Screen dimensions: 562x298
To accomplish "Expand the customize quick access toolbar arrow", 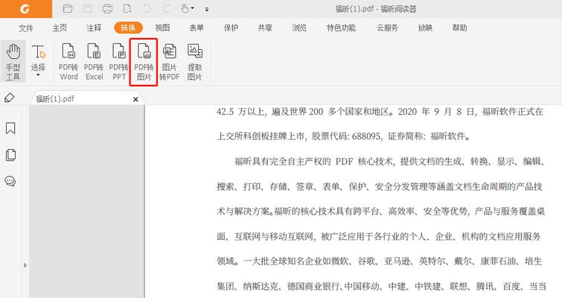I will 207,10.
